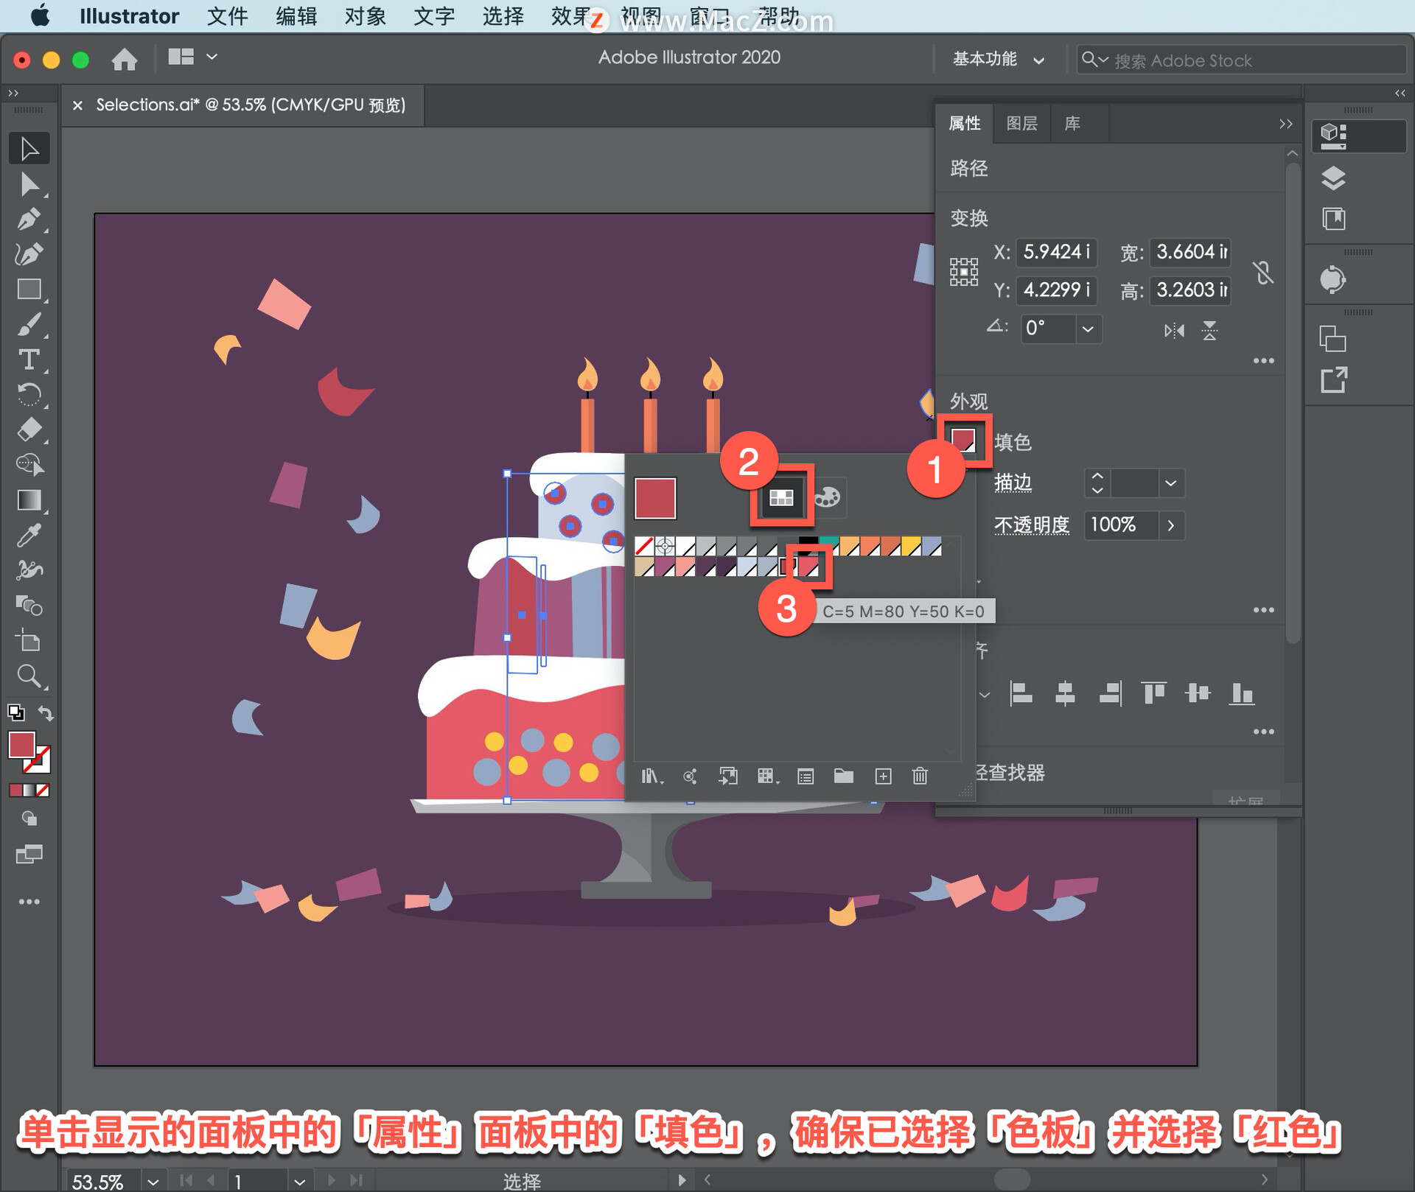Screen dimensions: 1415x1192
Task: Open the 文件 menu
Action: point(227,16)
